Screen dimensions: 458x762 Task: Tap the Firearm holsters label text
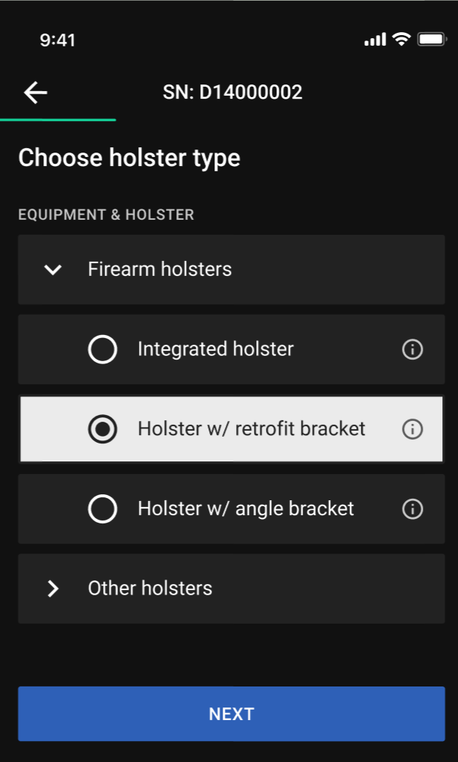[160, 269]
